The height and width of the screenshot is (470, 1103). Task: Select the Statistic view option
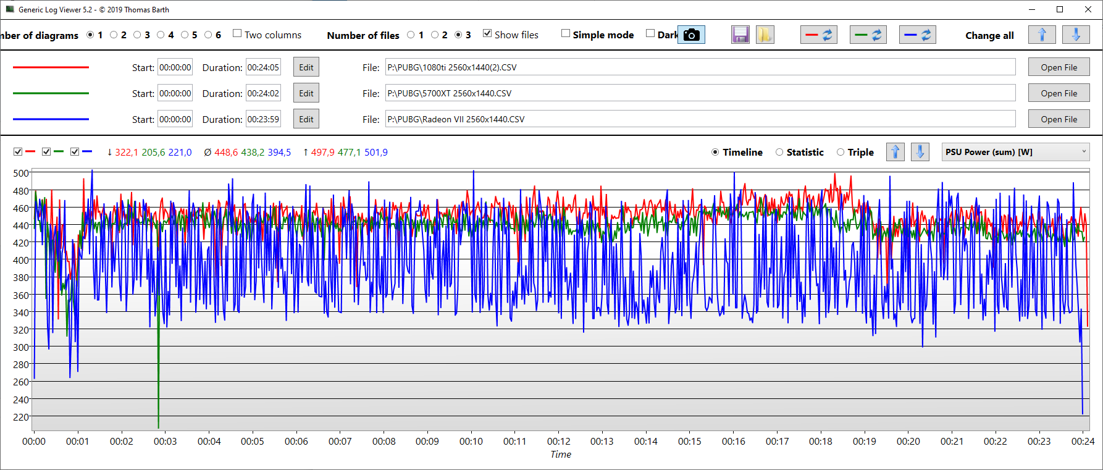pyautogui.click(x=779, y=152)
